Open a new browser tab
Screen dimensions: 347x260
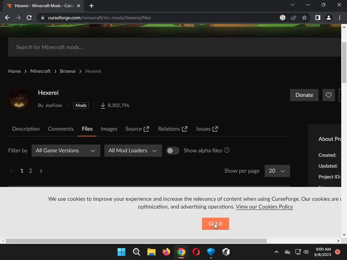click(91, 6)
